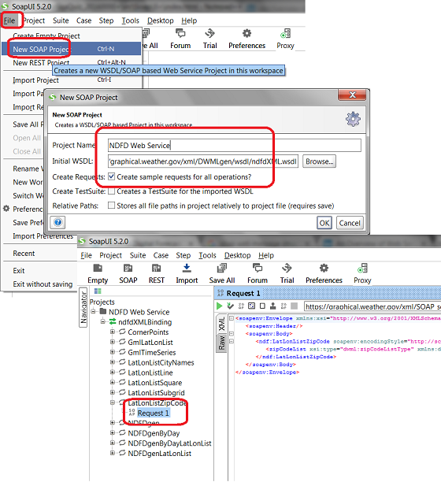This screenshot has width=441, height=482.
Task: Click the recreate default request icon
Action: click(252, 306)
